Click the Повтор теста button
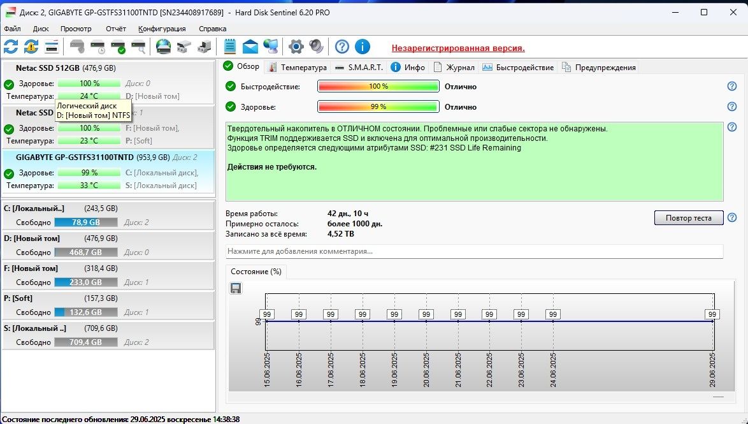This screenshot has height=424, width=748. point(688,217)
